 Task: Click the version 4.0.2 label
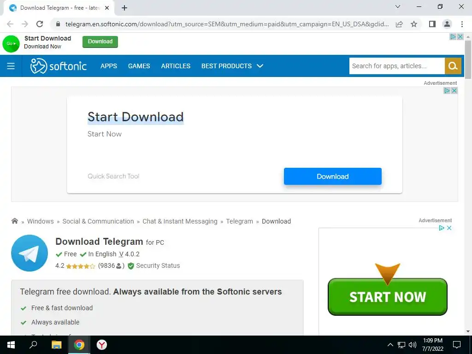click(x=129, y=254)
